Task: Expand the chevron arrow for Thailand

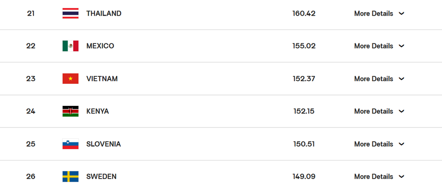Action: [x=401, y=13]
